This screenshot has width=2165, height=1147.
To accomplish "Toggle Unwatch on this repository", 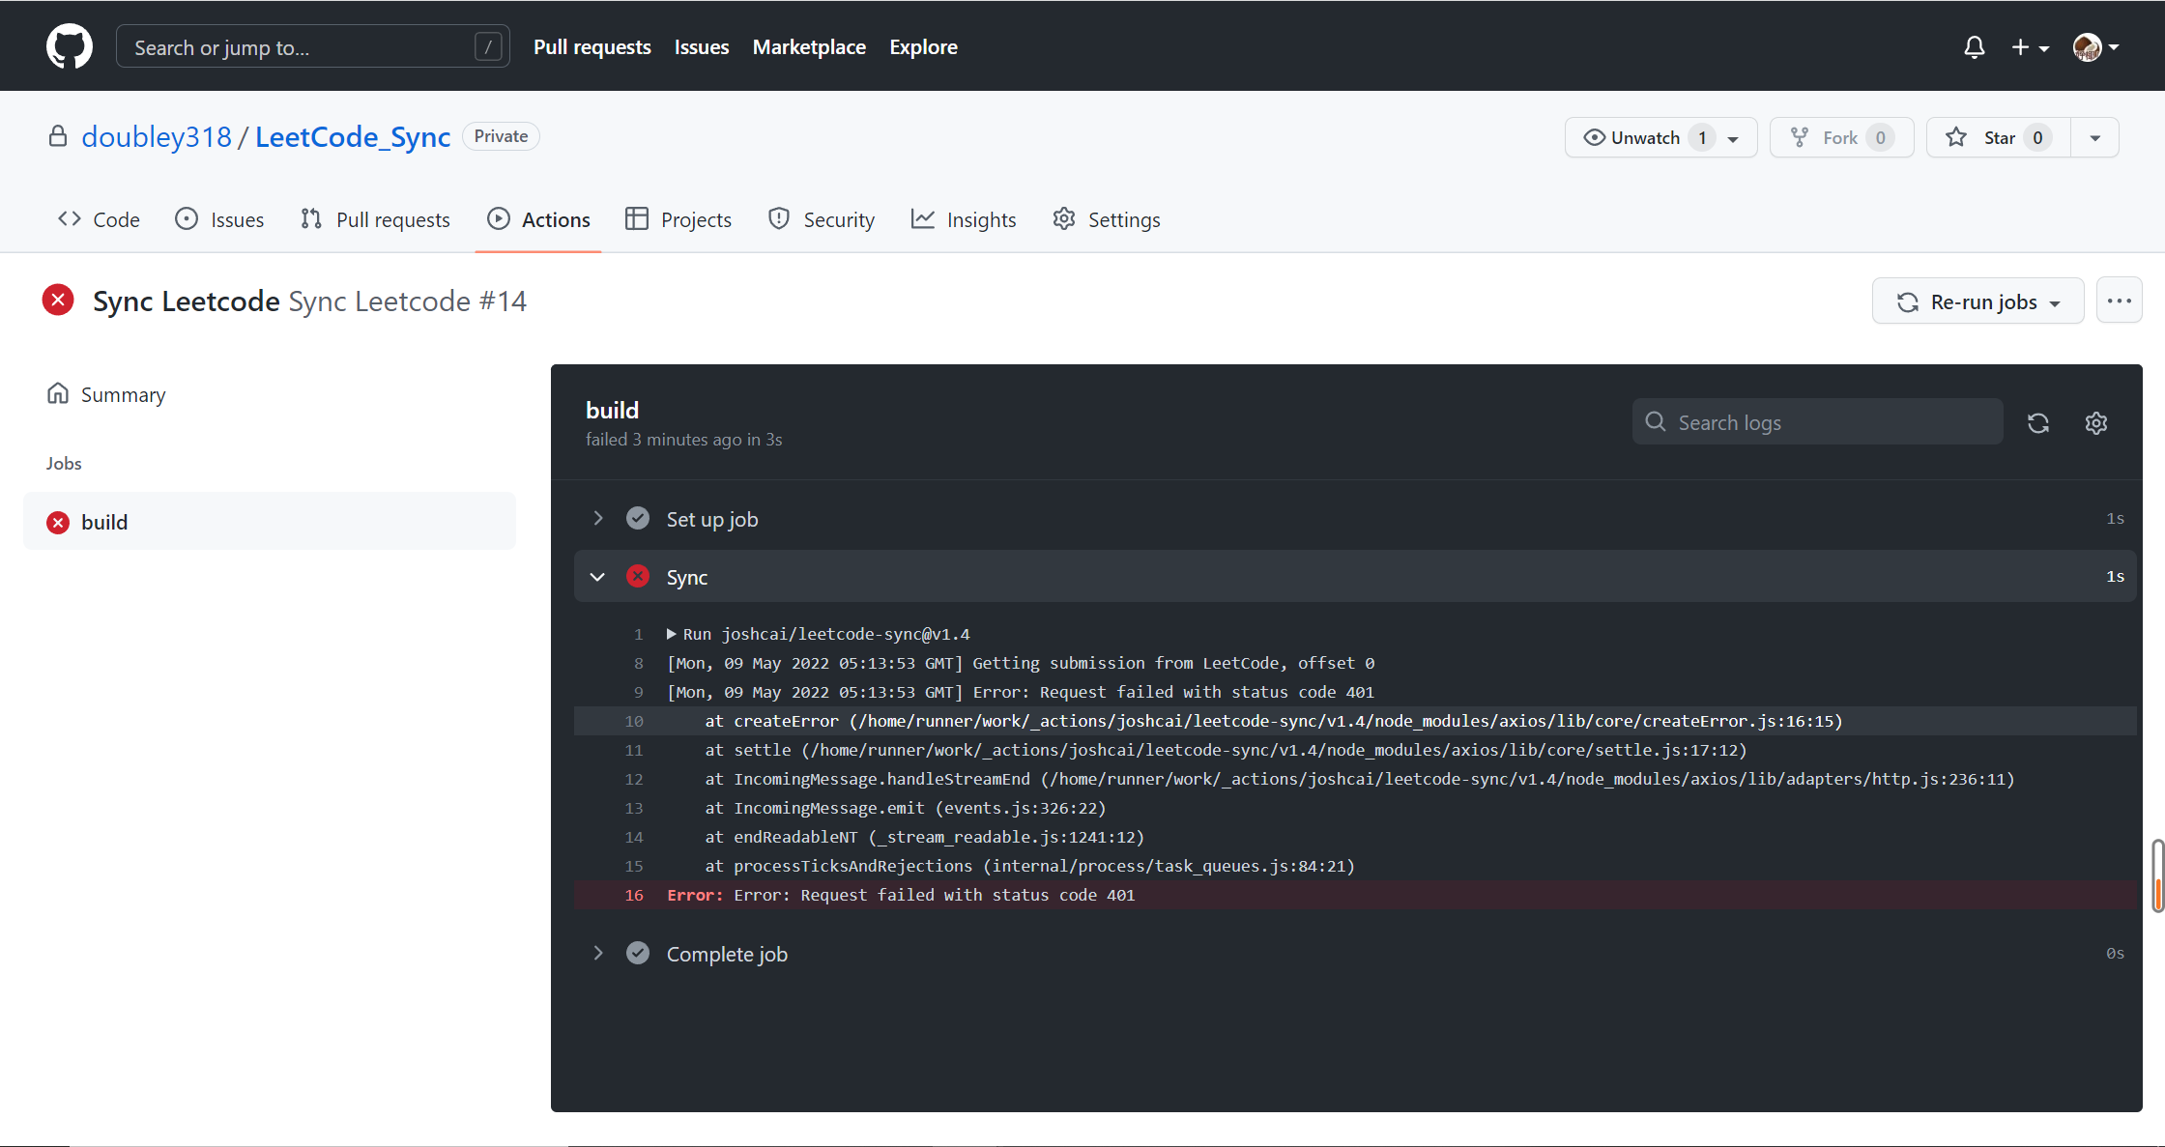I will 1644,137.
